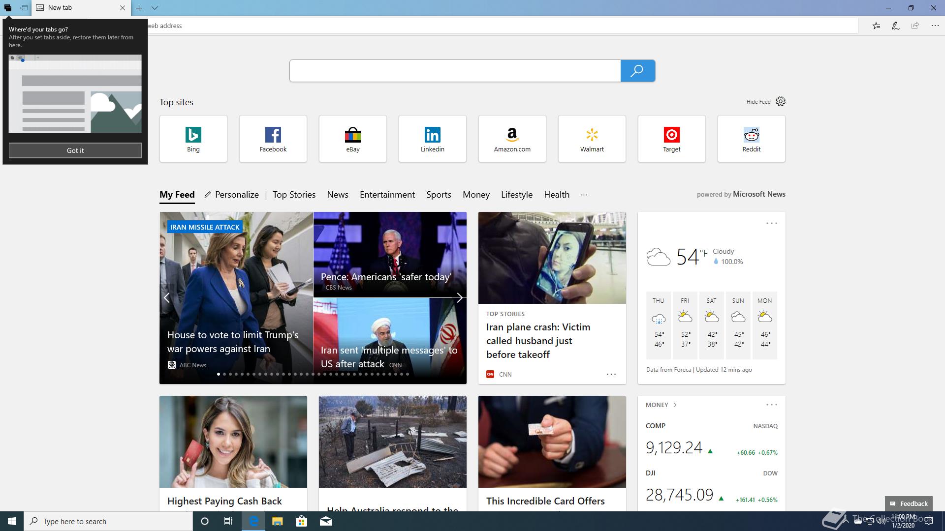Click the MON forecast column
The width and height of the screenshot is (945, 531).
[x=765, y=325]
